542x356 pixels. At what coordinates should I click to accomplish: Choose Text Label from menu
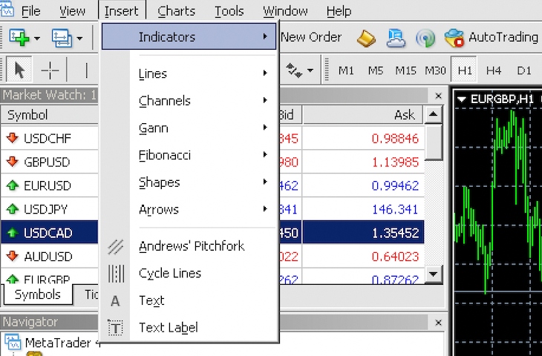coord(189,328)
